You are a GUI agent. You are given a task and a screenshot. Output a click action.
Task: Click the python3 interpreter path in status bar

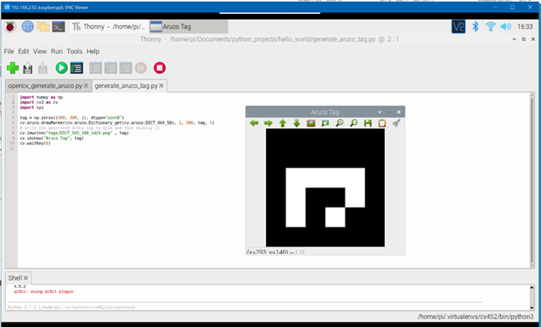click(x=476, y=317)
